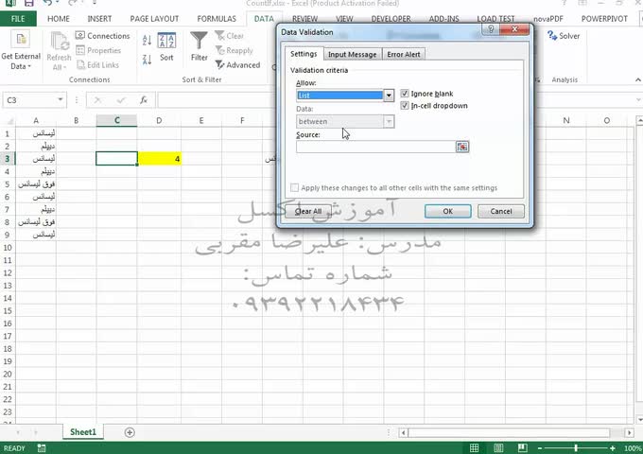Click the Clear filter command
Image resolution: width=643 pixels, height=454 pixels.
[229, 36]
